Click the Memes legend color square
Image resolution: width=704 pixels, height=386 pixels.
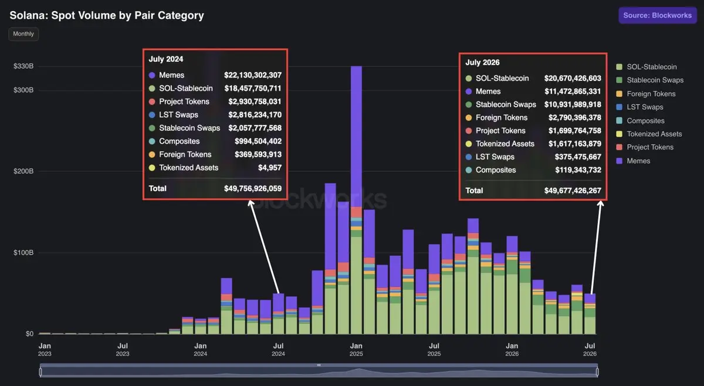coord(619,161)
